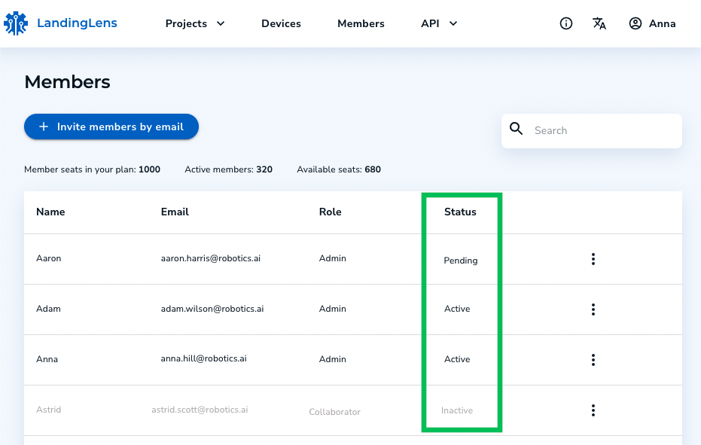Click the Anna user profile icon
701x445 pixels.
pos(635,23)
